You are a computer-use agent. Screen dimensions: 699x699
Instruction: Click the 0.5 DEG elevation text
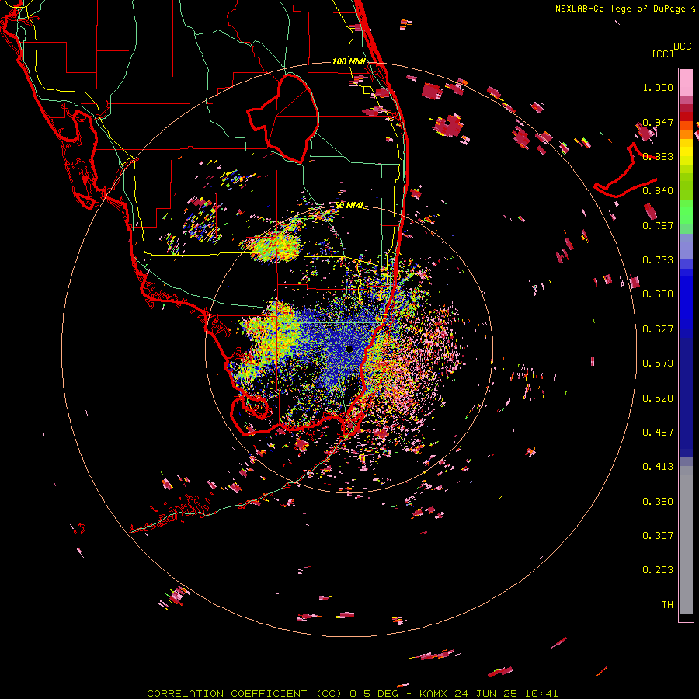click(x=374, y=694)
